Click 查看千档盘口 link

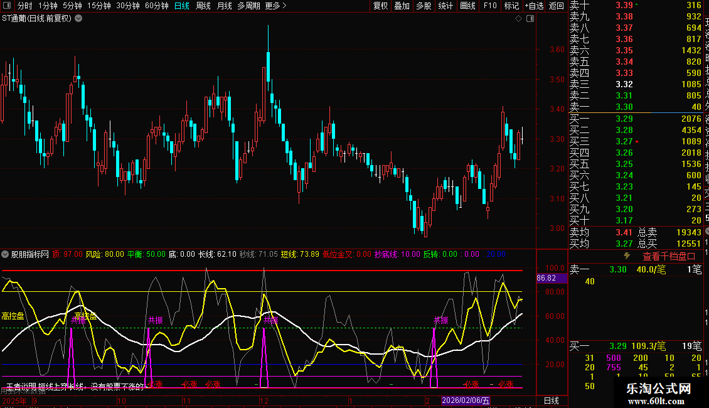669,256
